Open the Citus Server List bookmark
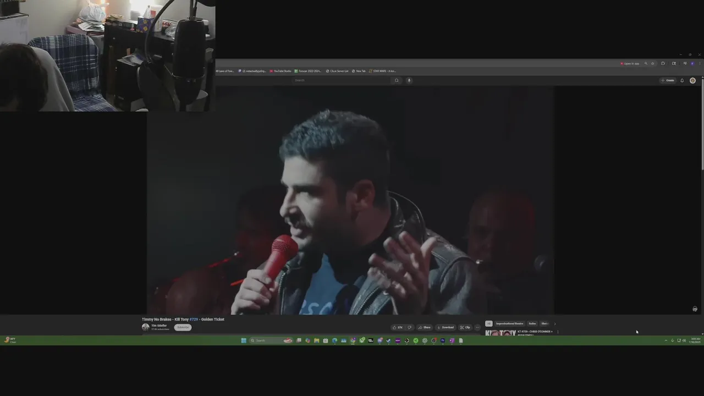Screen dimensions: 704x396 click(x=337, y=71)
